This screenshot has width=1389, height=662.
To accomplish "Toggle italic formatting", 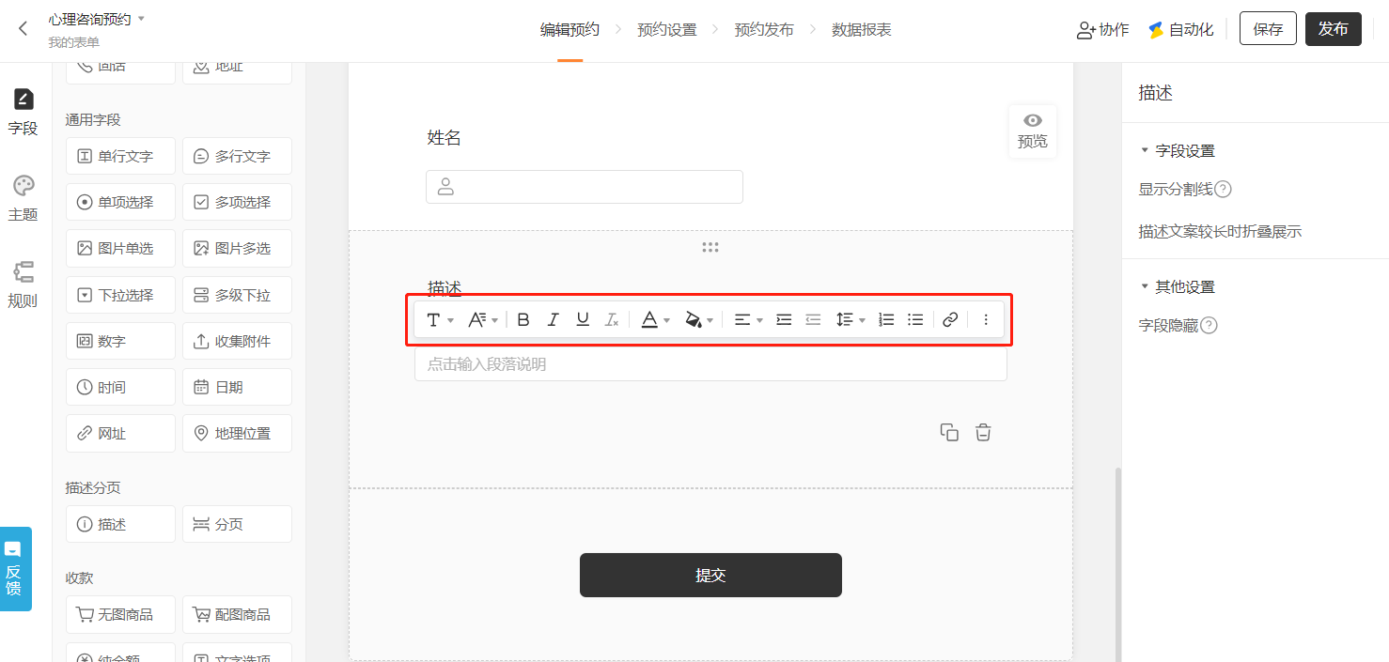I will [x=553, y=320].
